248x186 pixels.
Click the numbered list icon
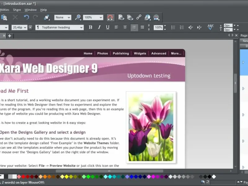pyautogui.click(x=182, y=27)
